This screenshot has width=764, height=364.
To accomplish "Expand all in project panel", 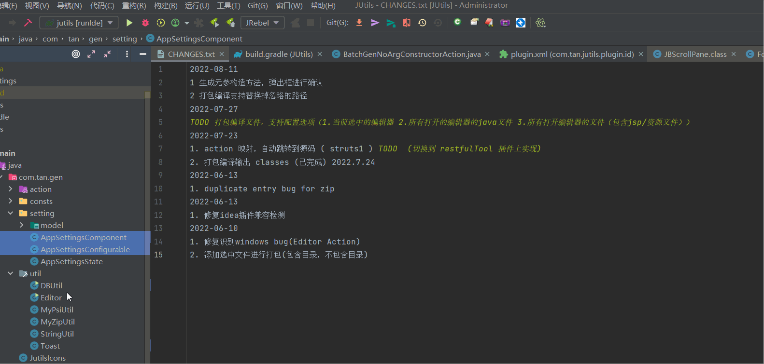I will click(91, 54).
